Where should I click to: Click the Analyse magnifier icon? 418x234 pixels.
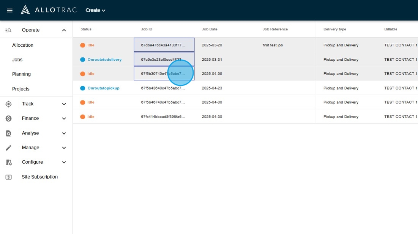8,133
